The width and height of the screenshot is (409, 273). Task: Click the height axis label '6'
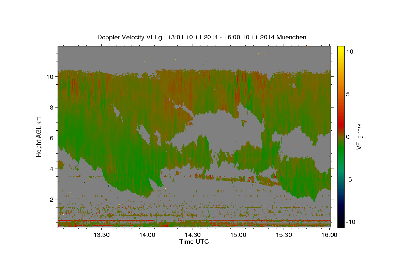pos(51,138)
